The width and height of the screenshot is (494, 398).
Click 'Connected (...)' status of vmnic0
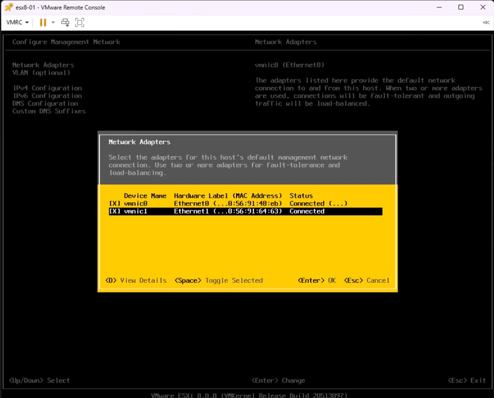click(319, 204)
